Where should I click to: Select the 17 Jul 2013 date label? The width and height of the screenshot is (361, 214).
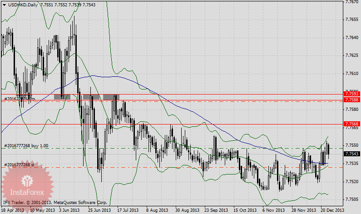(128, 210)
